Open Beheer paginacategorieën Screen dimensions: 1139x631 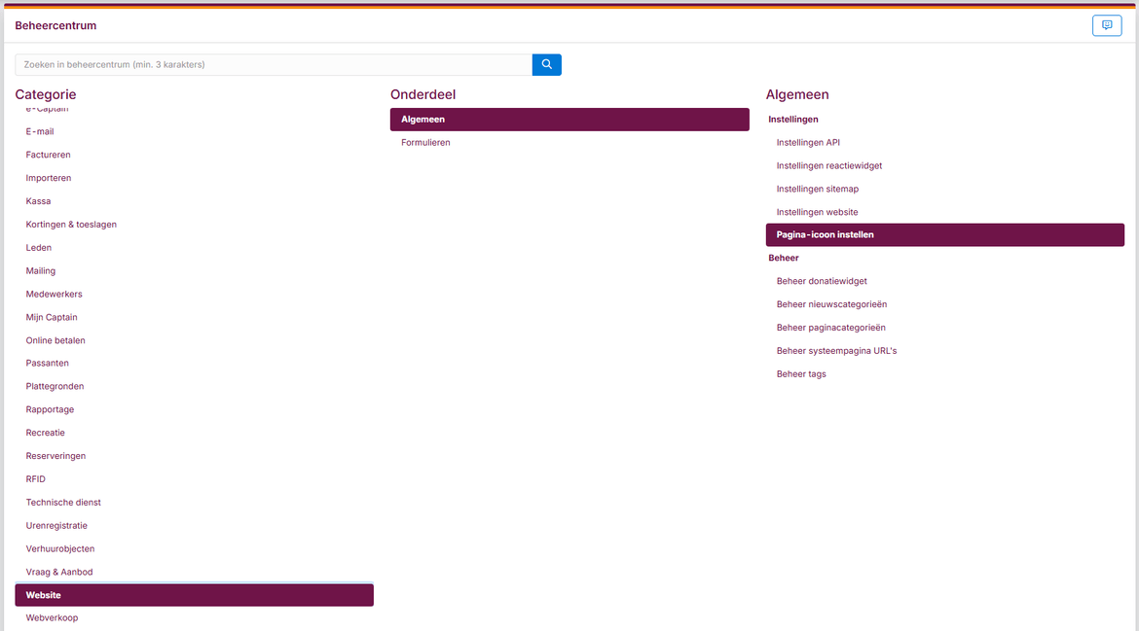pos(830,328)
